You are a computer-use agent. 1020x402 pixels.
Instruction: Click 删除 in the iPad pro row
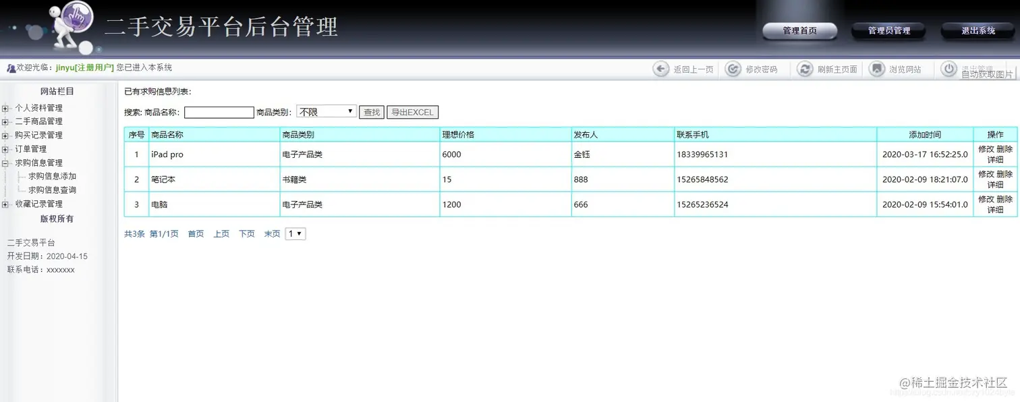1004,149
